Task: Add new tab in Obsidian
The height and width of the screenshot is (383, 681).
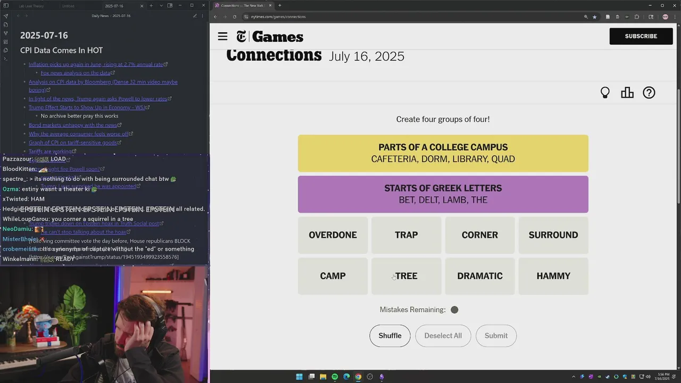Action: tap(151, 6)
